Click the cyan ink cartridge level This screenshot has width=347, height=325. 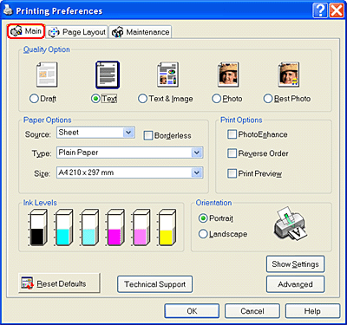(x=63, y=228)
